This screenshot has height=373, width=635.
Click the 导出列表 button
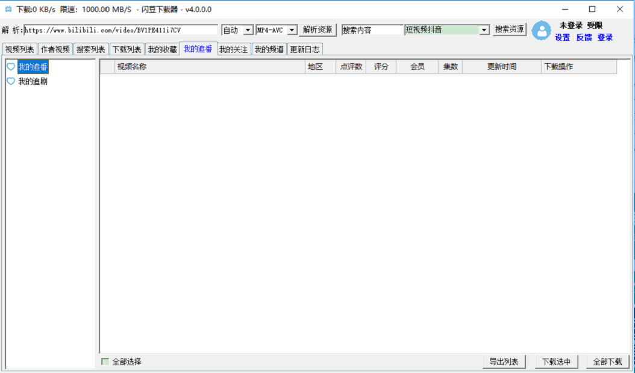click(x=505, y=362)
